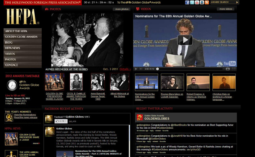
Task: Click the Golden Globe trophy icon by nominees
Action: pos(9,117)
